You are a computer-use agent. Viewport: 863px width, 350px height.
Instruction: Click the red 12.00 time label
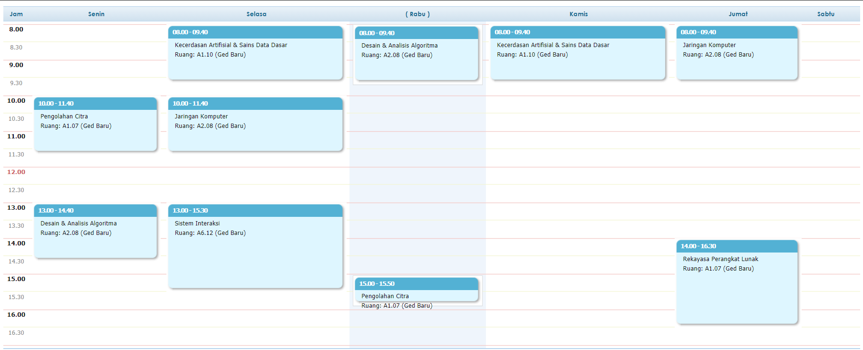pos(16,172)
